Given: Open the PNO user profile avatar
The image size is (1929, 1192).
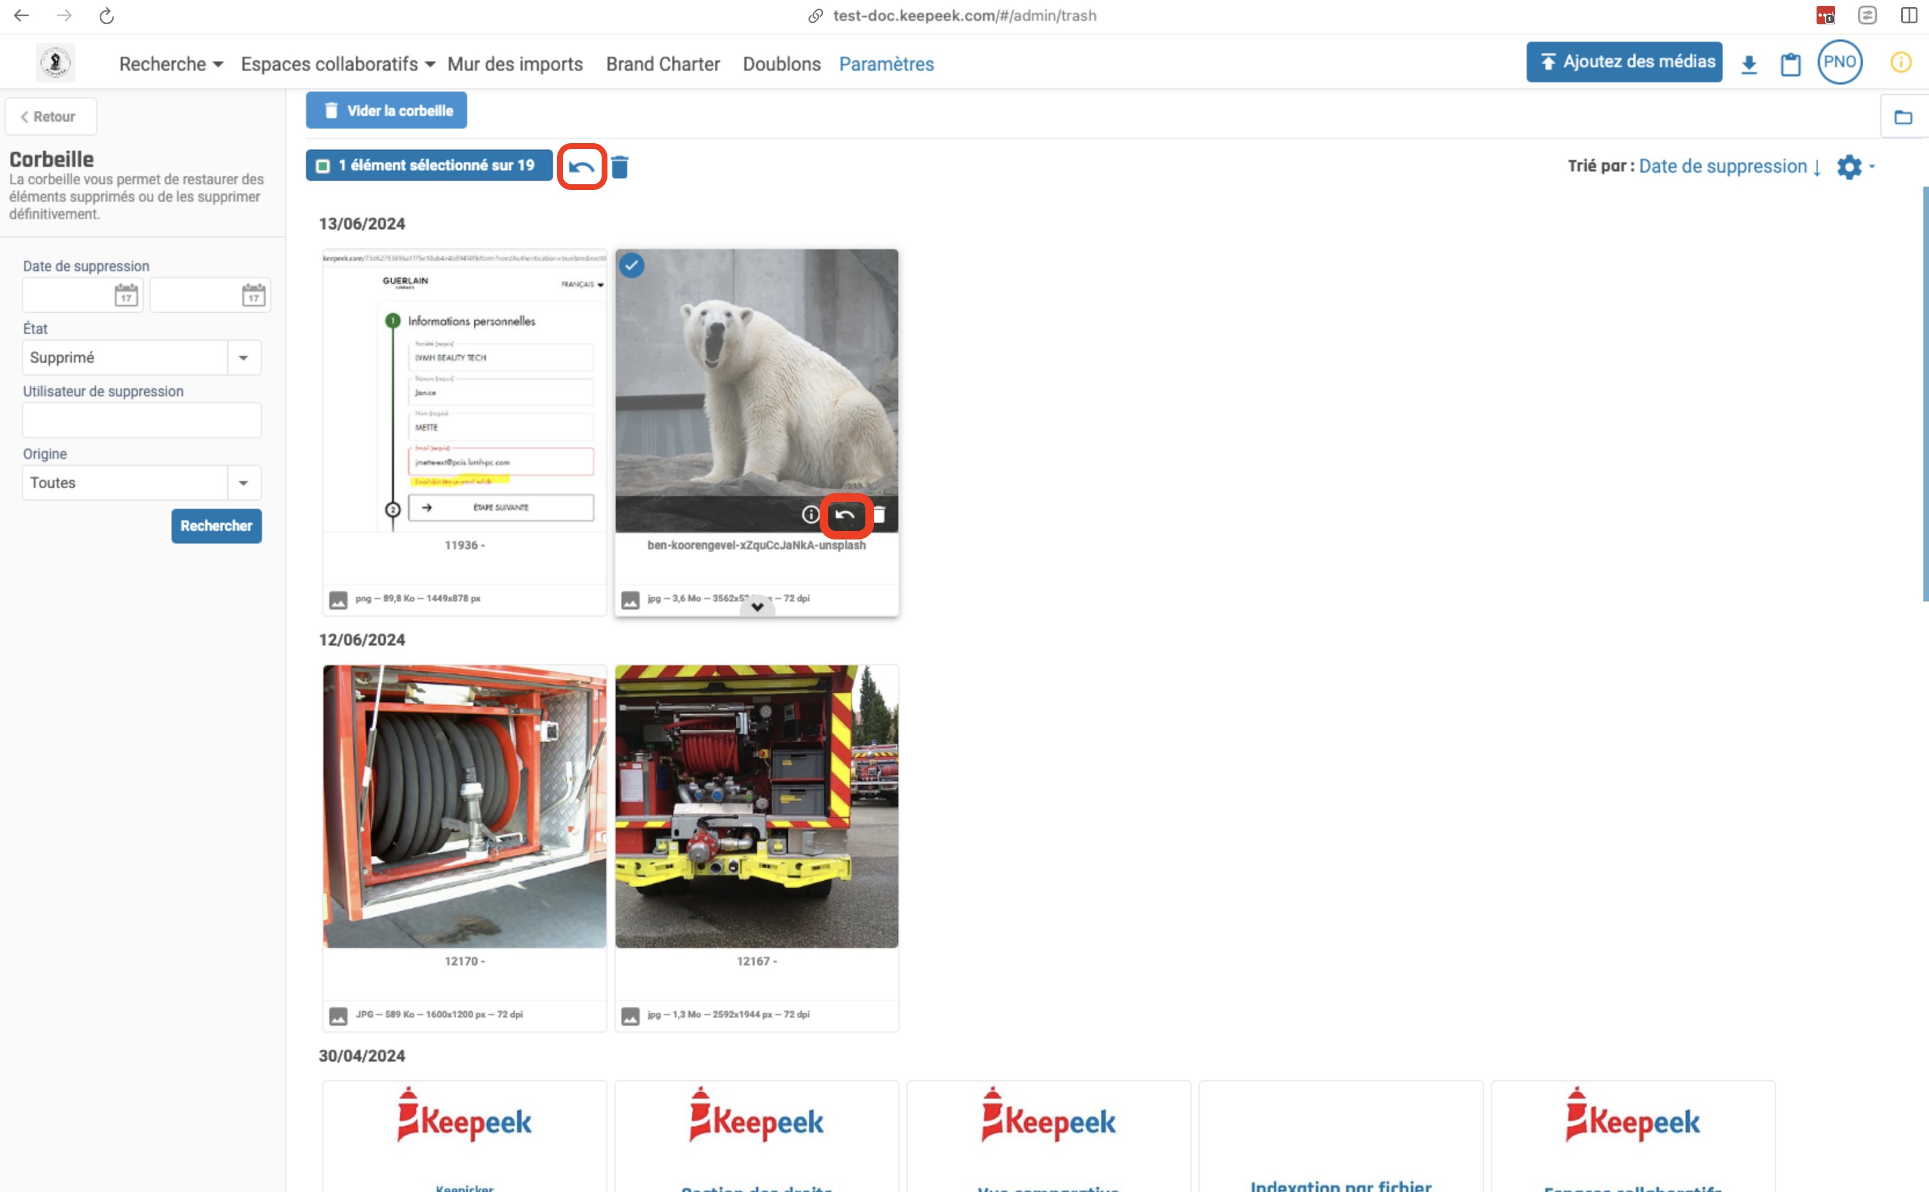Looking at the screenshot, I should pyautogui.click(x=1840, y=62).
